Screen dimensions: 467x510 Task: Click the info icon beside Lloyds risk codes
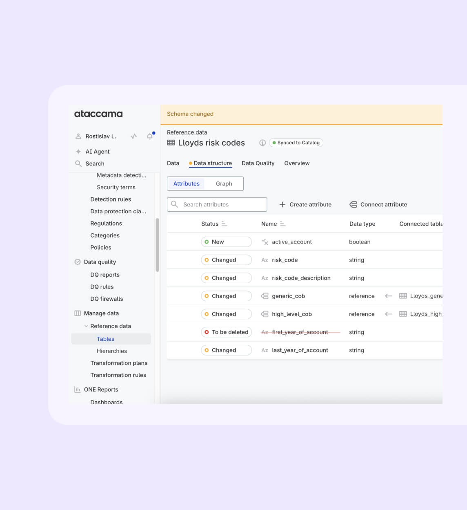(x=262, y=143)
